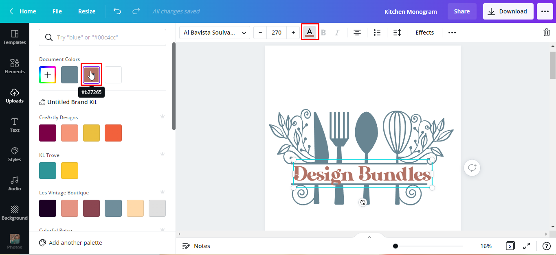556x255 pixels.
Task: Pick the peach Les Vintage Boutique swatch
Action: tap(135, 208)
